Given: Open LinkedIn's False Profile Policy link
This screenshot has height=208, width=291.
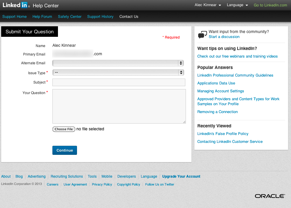Looking at the screenshot, I should [x=223, y=134].
